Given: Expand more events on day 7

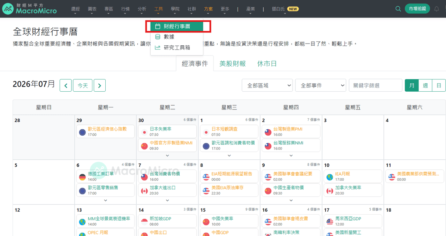Looking at the screenshot, I should [x=167, y=200].
